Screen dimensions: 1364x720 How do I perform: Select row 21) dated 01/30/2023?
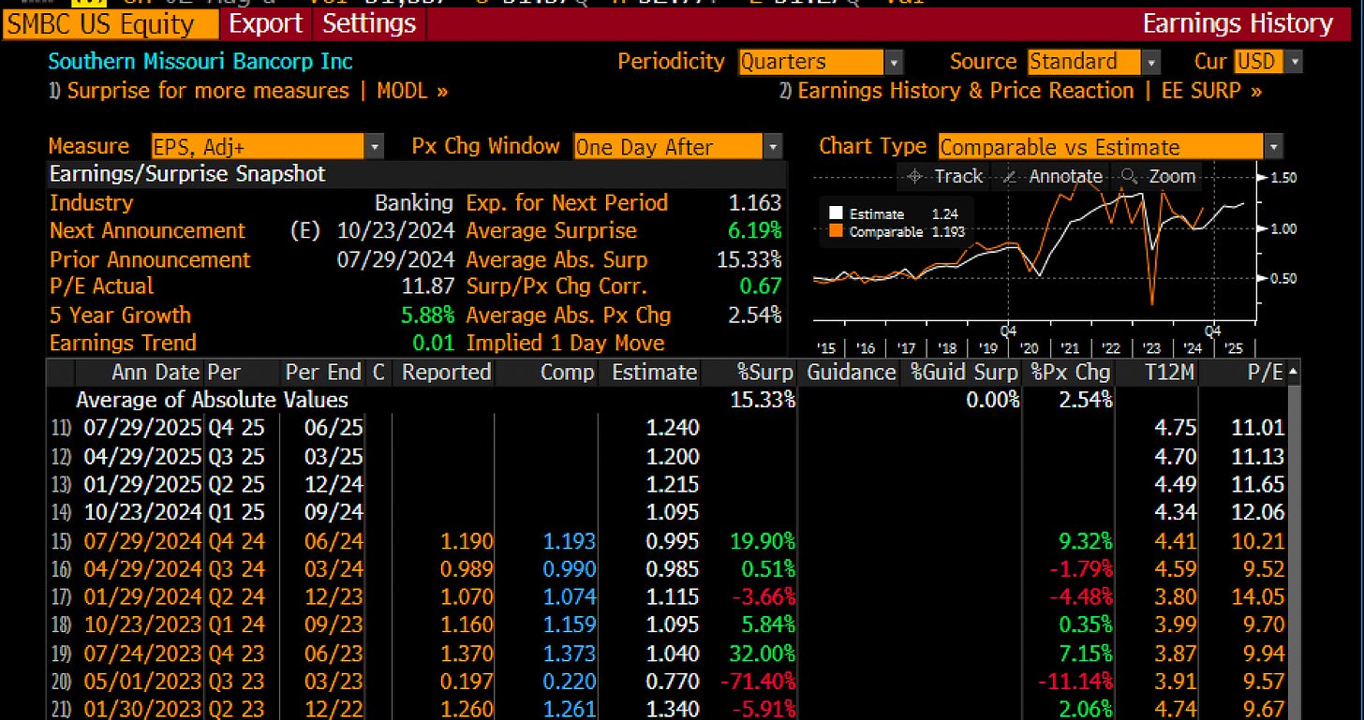click(x=667, y=709)
